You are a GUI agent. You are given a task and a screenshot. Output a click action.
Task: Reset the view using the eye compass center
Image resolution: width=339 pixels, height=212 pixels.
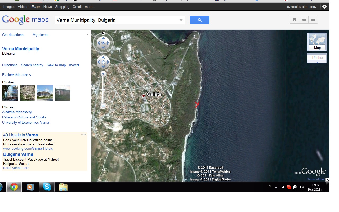click(x=103, y=43)
